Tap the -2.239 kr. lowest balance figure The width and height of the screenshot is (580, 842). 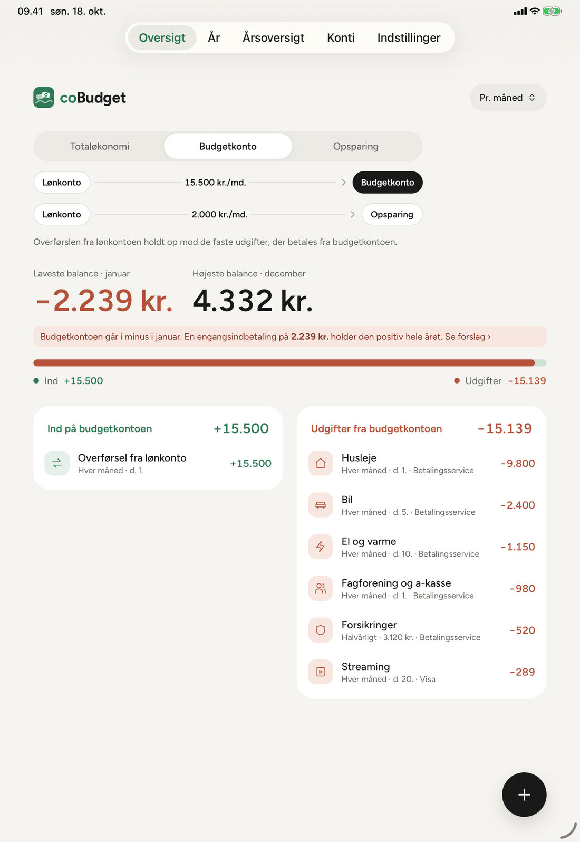click(x=104, y=301)
